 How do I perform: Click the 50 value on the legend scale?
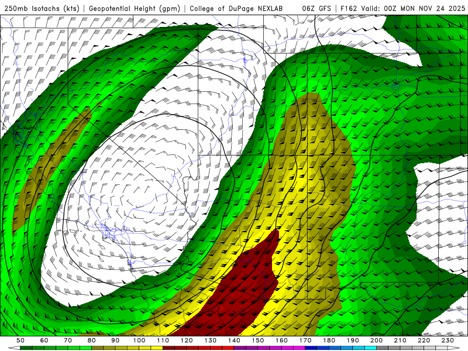[x=20, y=340]
